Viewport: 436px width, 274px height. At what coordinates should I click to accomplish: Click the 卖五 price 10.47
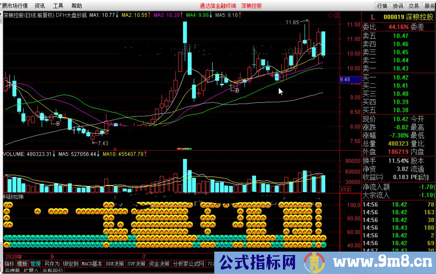(x=401, y=36)
